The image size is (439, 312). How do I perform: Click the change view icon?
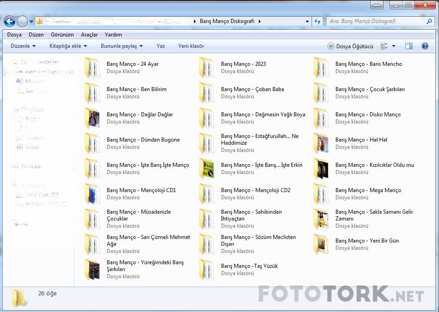[x=384, y=46]
